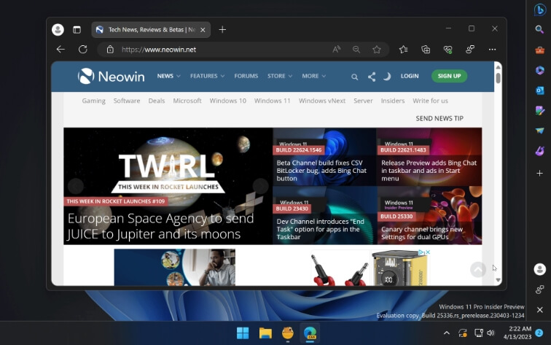
Task: Refresh the Neowin page
Action: 83,50
